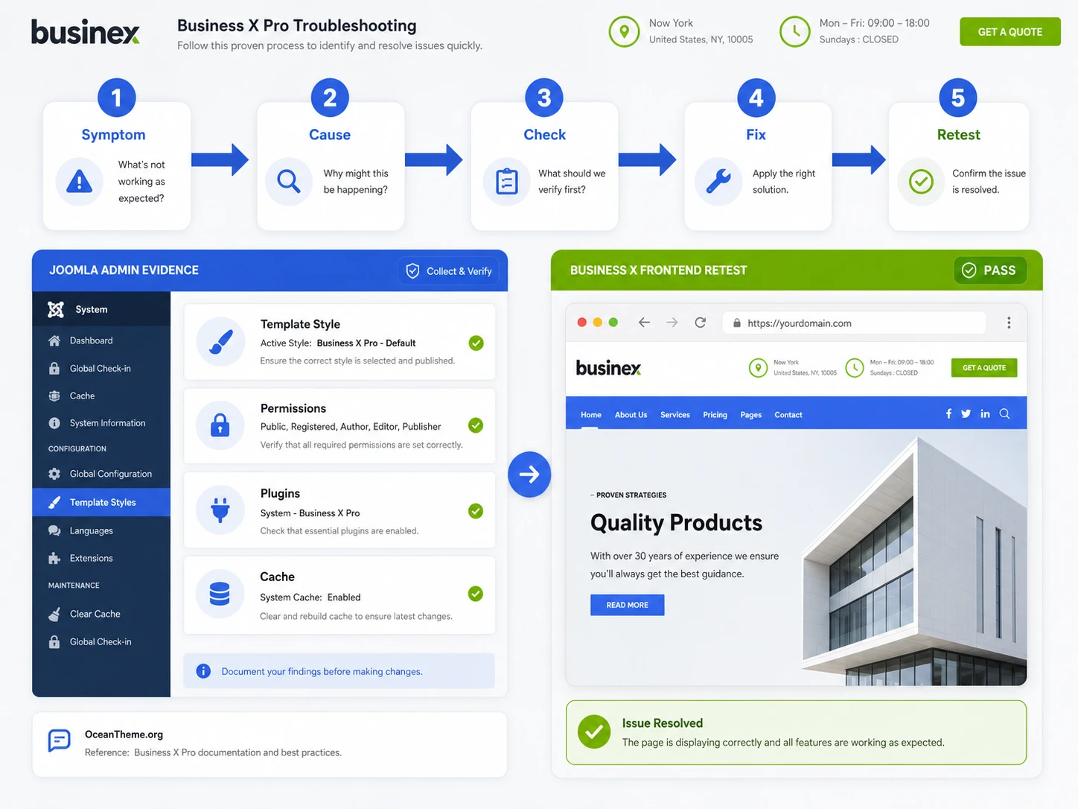
Task: Toggle the Cache green check
Action: pyautogui.click(x=476, y=594)
